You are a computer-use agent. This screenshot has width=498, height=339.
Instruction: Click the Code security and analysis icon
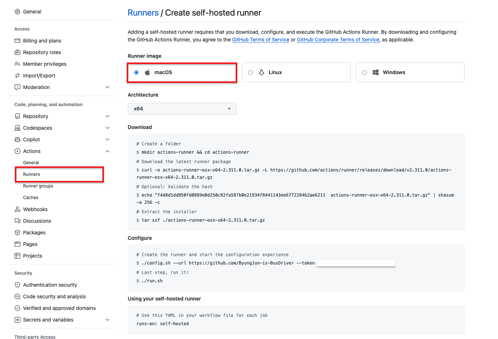(17, 296)
